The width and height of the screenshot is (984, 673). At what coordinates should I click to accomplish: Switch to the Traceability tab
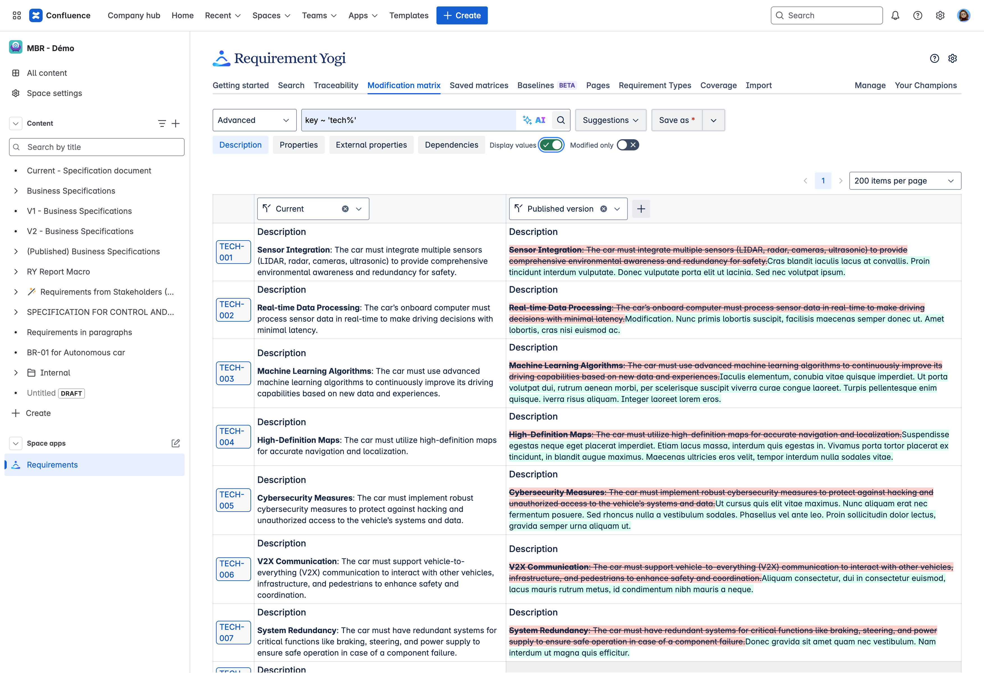[x=335, y=86]
